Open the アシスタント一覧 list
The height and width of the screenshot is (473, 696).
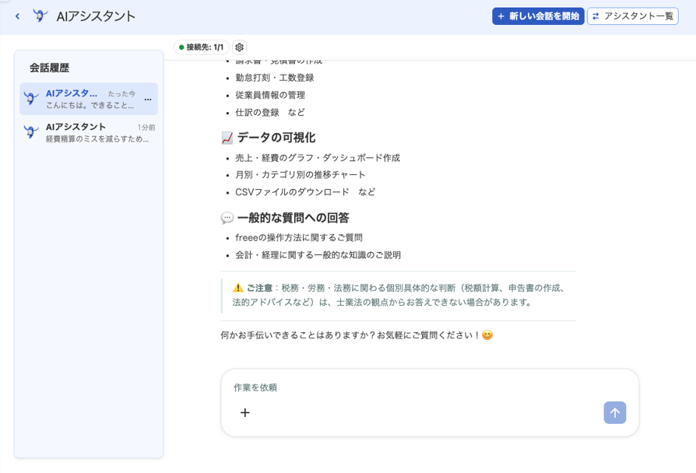point(632,16)
